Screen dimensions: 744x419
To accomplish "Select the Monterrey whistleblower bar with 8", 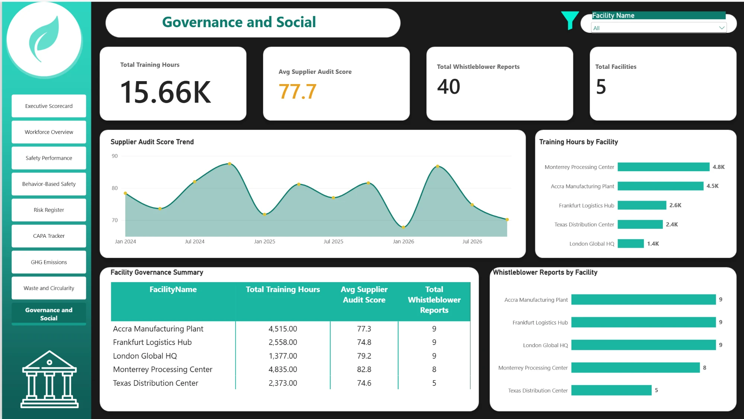I will (x=635, y=368).
